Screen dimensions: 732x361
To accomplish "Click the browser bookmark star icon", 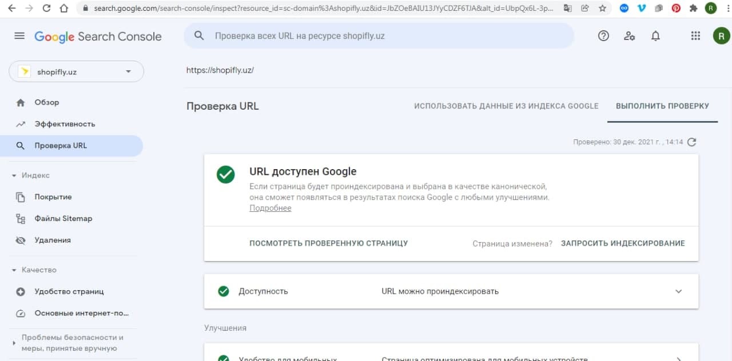I will 602,9.
